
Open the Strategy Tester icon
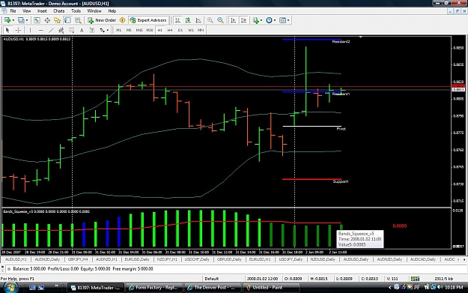tap(78, 20)
